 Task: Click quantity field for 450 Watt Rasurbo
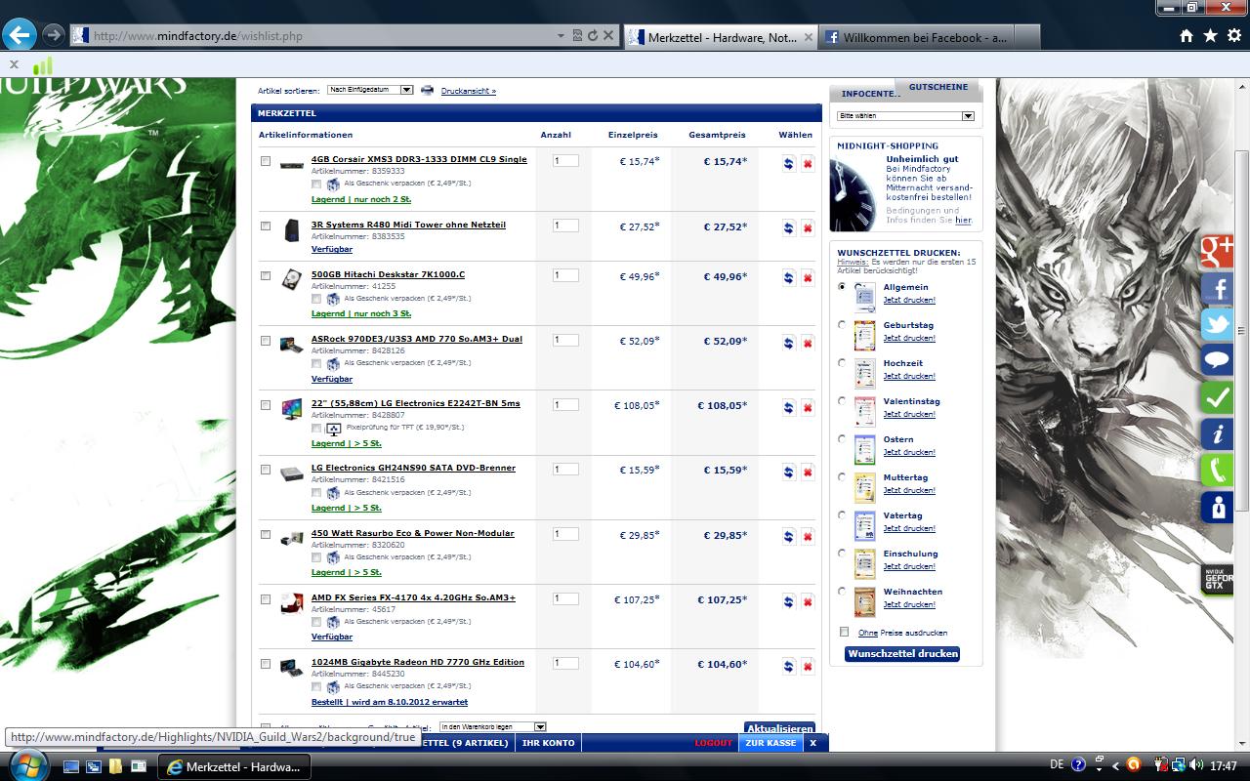[565, 534]
